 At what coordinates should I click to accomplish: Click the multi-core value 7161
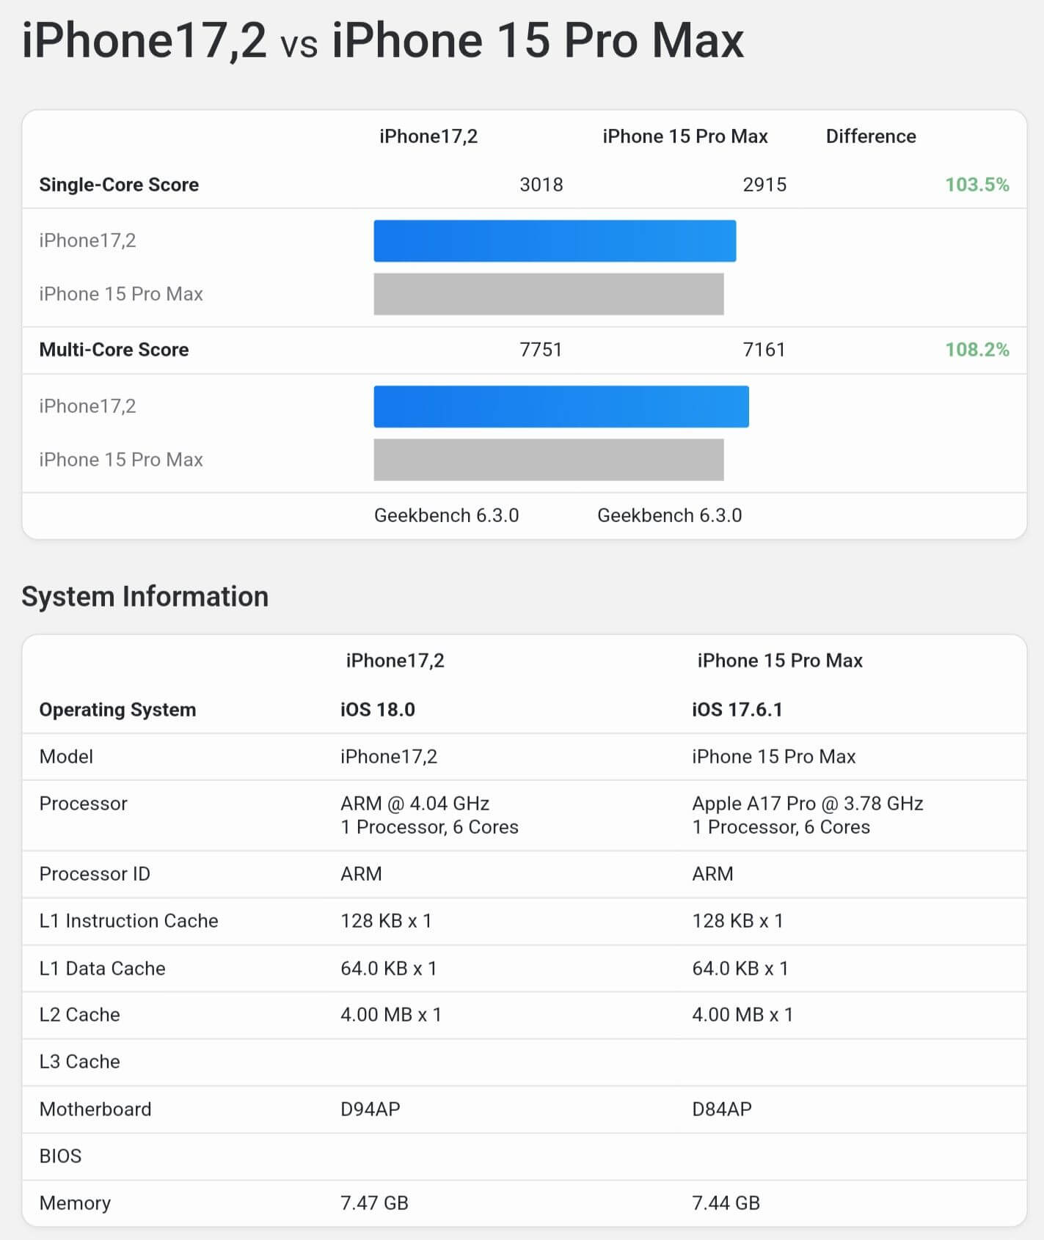(x=764, y=350)
